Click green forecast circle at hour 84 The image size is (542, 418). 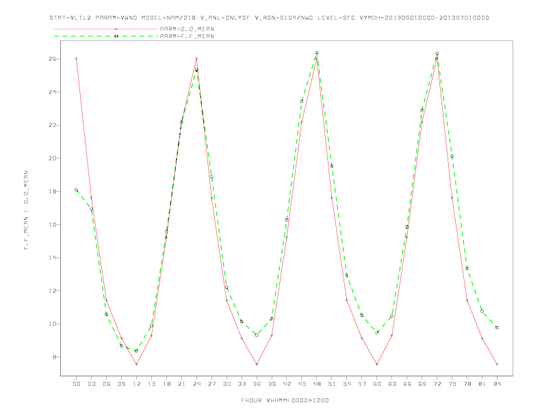497,328
